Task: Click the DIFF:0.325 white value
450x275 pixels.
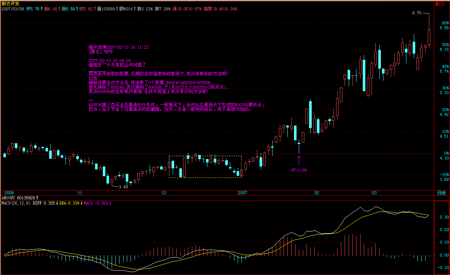Action: point(44,203)
